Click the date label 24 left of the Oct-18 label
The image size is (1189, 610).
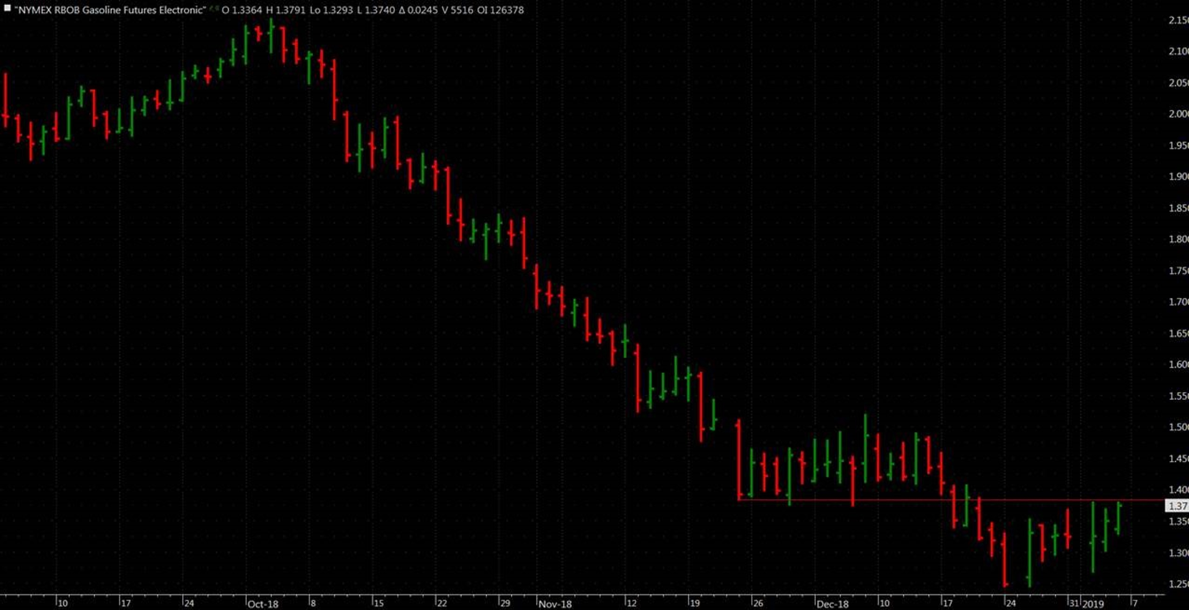(x=189, y=603)
